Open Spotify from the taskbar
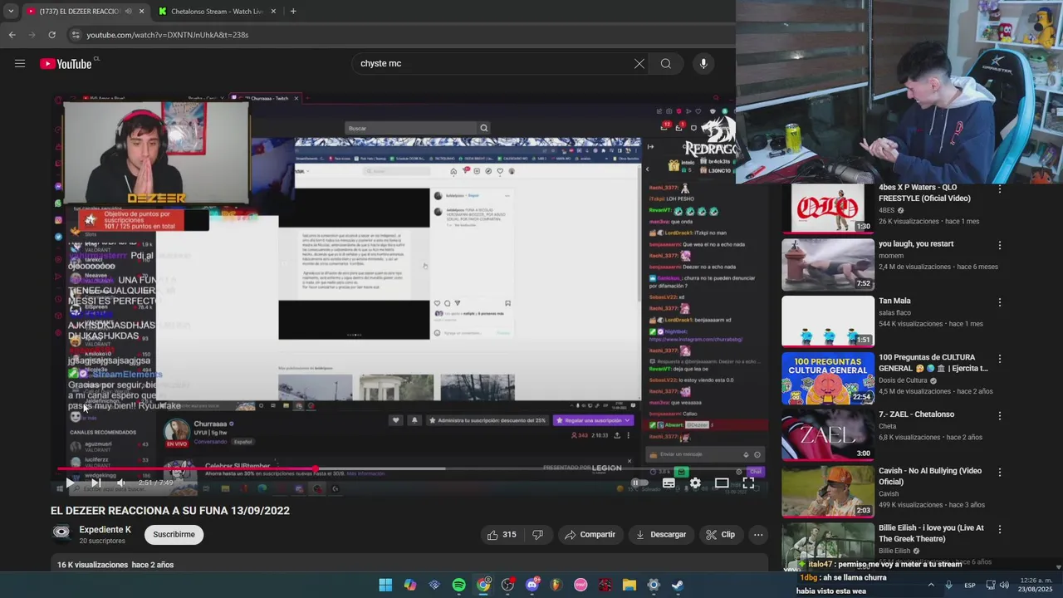This screenshot has height=598, width=1063. coord(459,585)
